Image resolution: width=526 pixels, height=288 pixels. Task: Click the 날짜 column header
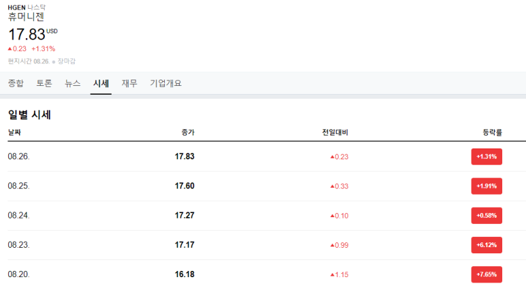click(x=14, y=132)
